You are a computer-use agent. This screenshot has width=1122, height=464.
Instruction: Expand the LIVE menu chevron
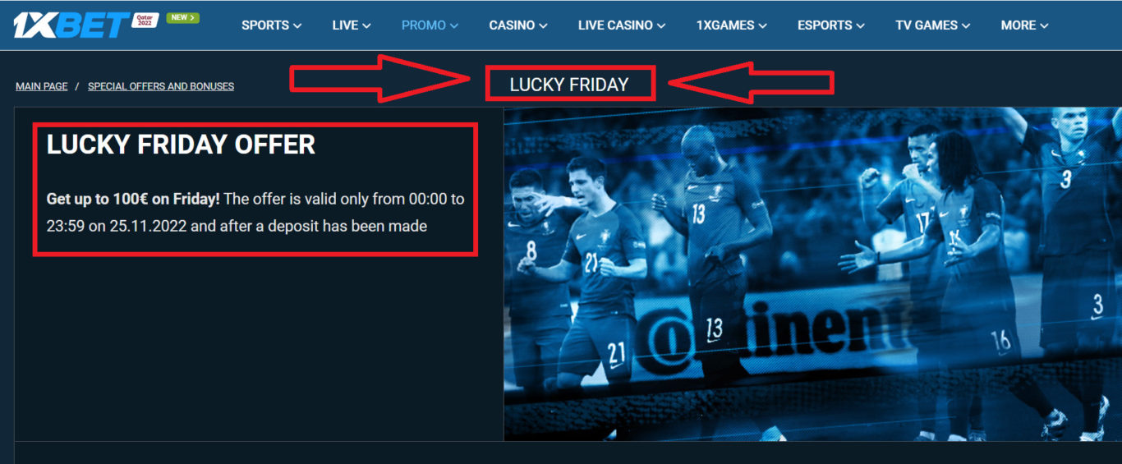(x=366, y=26)
